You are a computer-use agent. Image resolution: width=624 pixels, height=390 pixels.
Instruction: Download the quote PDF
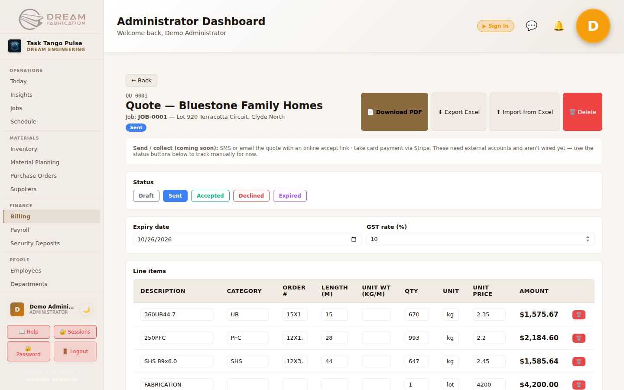394,112
